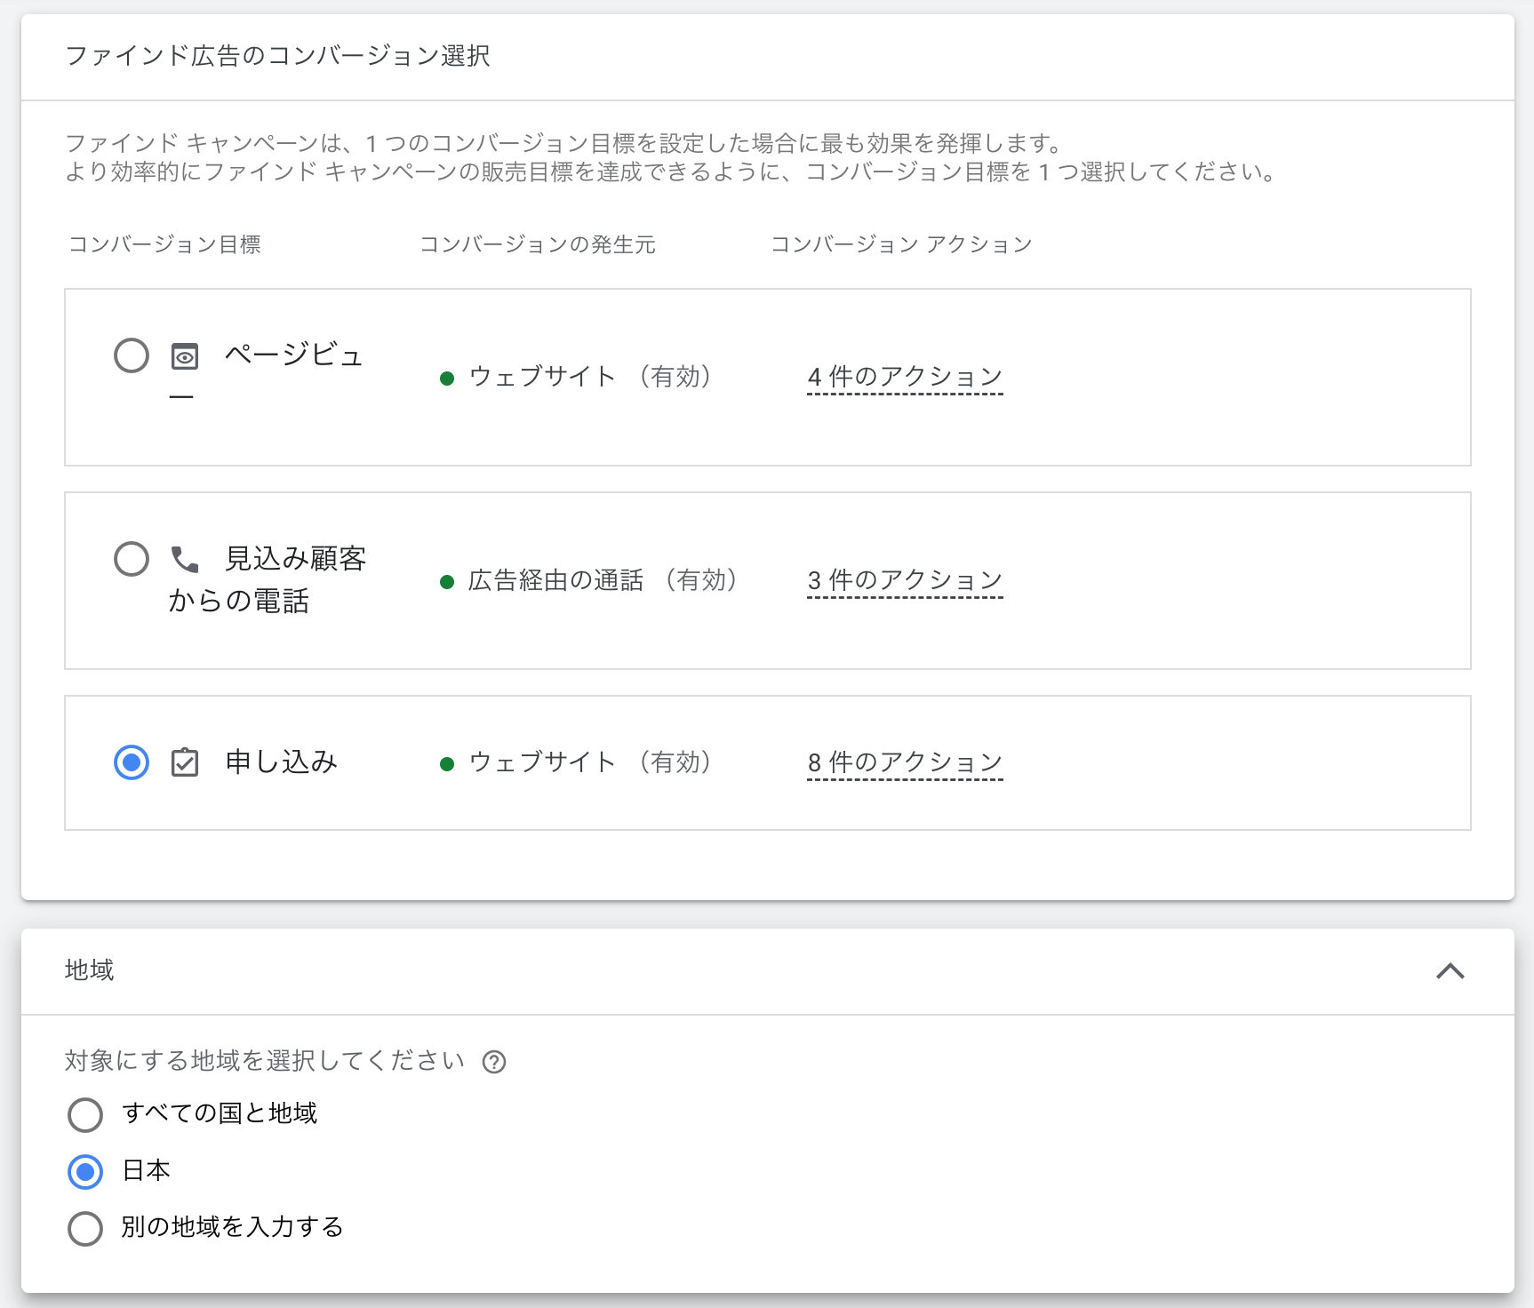The width and height of the screenshot is (1534, 1308).
Task: Click the ファインド広告のコンバージョン選択 heading
Action: (277, 56)
